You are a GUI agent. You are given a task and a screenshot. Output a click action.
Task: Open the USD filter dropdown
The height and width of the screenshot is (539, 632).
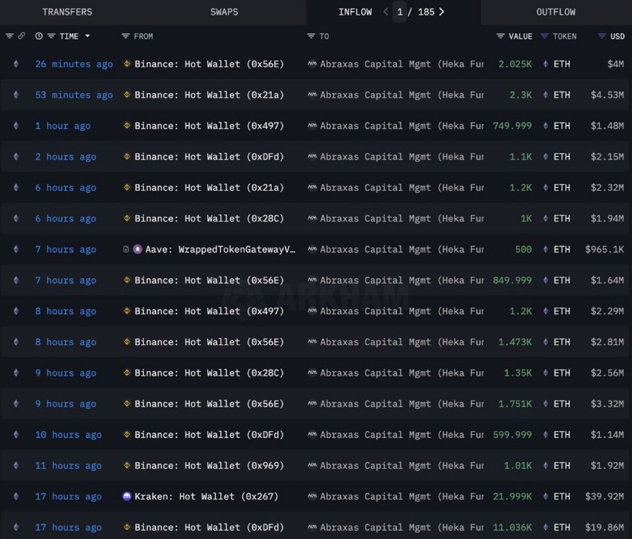(602, 36)
